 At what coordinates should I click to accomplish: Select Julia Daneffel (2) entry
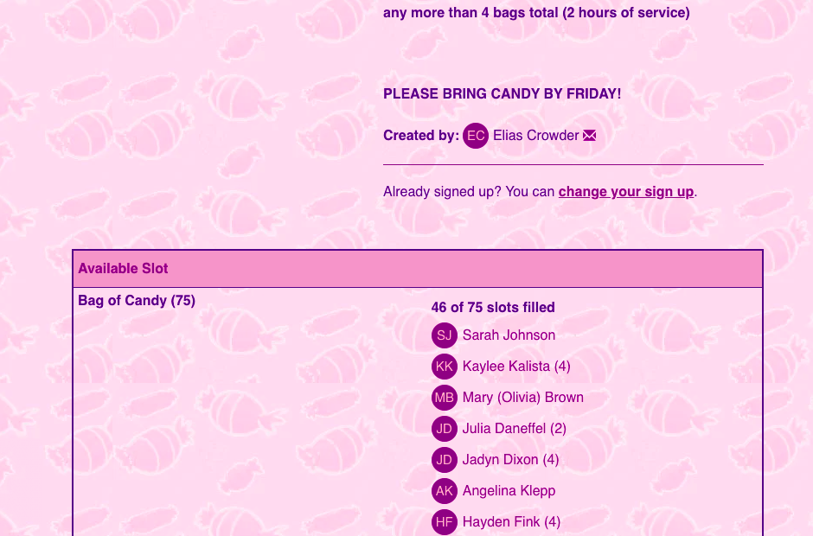(514, 429)
